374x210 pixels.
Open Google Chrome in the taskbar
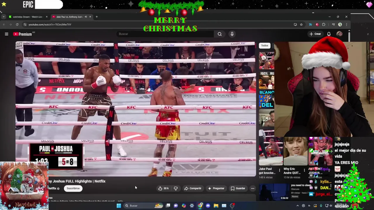tap(200, 206)
